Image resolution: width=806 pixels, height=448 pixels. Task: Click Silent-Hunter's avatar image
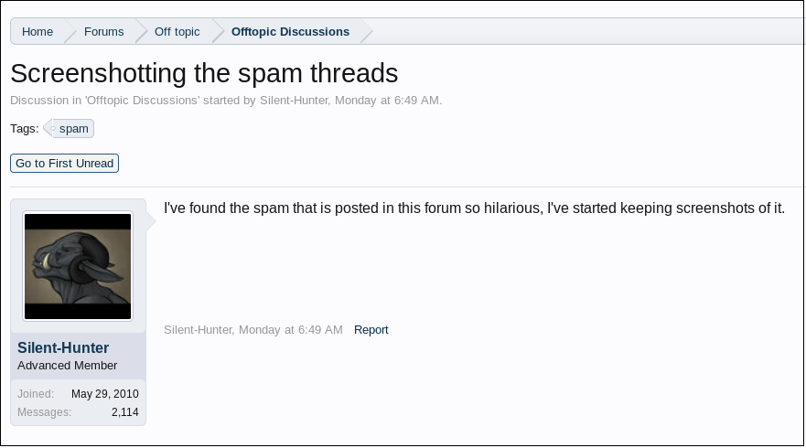[x=78, y=266]
